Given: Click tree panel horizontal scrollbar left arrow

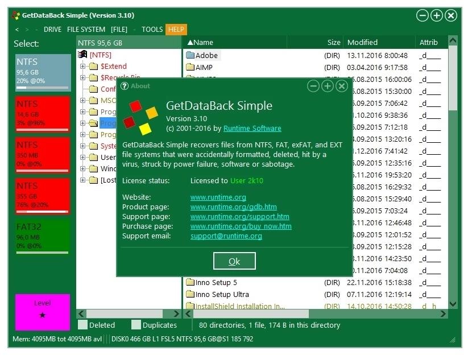Looking at the screenshot, I should tap(81, 314).
